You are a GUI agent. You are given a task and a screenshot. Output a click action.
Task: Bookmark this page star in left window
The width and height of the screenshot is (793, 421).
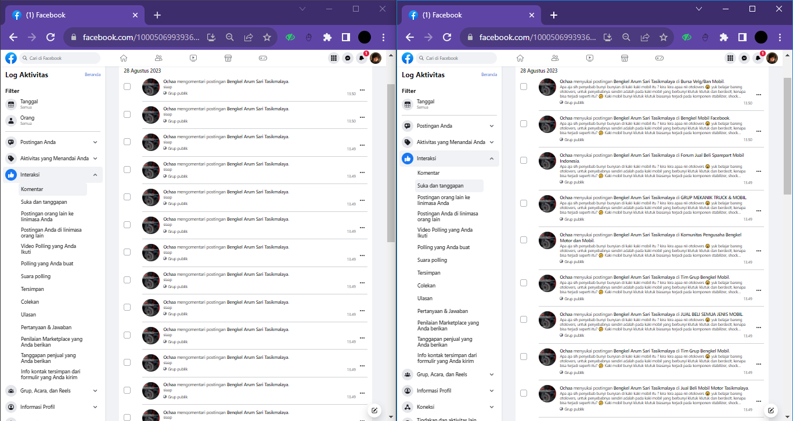(x=267, y=37)
